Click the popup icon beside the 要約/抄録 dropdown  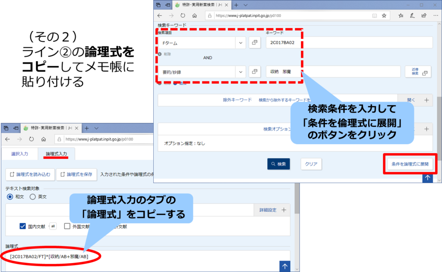pyautogui.click(x=255, y=71)
